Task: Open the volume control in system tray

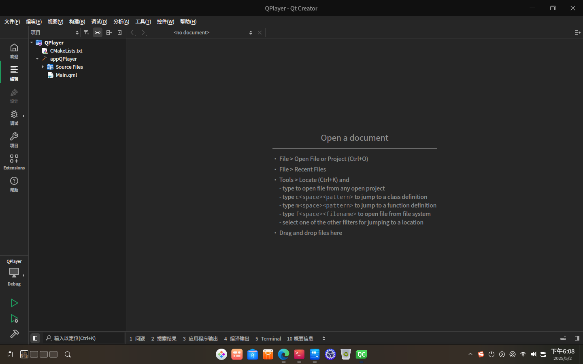Action: click(x=533, y=354)
